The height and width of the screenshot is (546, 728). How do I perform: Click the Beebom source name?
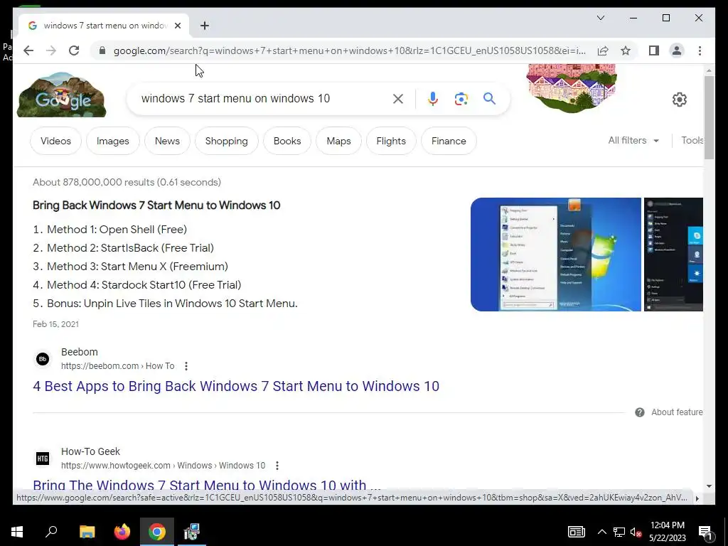(80, 352)
